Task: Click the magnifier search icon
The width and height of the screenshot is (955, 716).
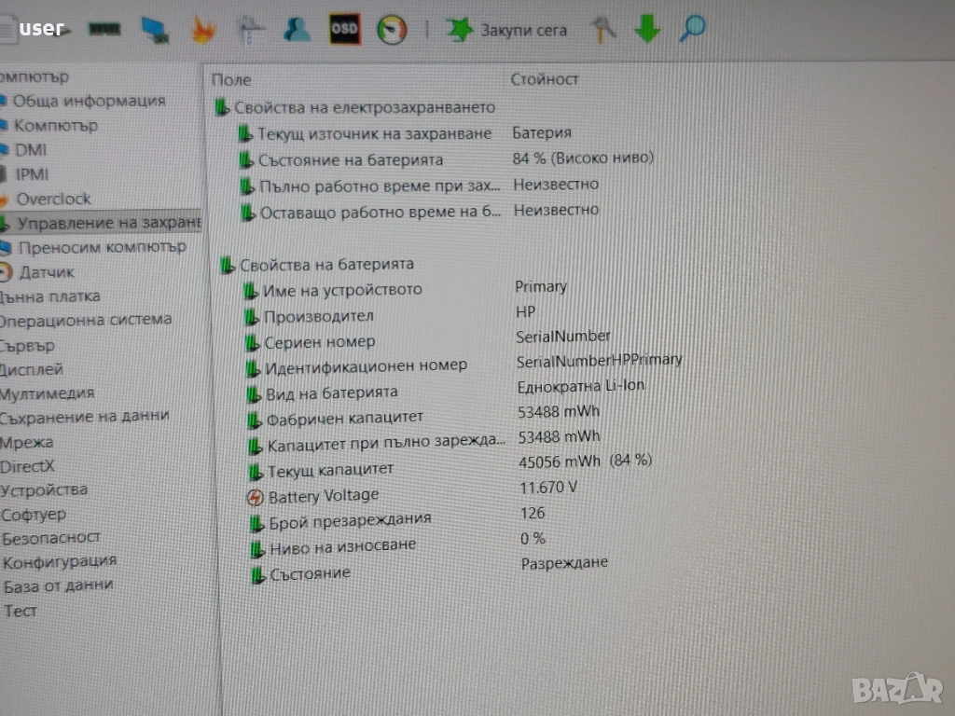Action: pos(692,28)
